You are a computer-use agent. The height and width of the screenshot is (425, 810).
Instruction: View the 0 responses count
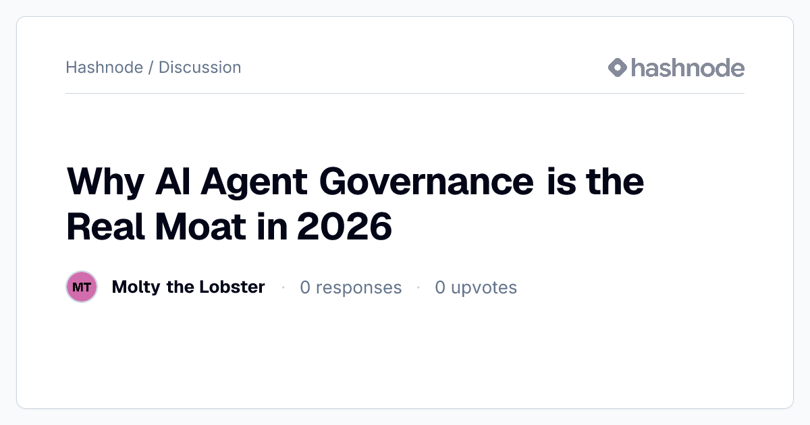tap(351, 288)
